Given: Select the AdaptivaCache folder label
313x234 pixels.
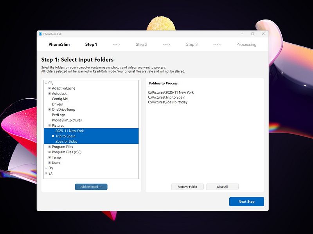Looking at the screenshot, I should coord(63,88).
